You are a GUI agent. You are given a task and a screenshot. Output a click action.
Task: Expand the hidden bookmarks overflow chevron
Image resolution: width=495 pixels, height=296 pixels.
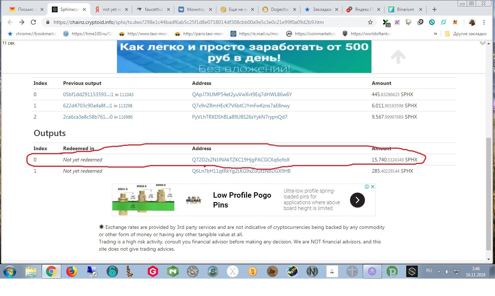pyautogui.click(x=435, y=34)
